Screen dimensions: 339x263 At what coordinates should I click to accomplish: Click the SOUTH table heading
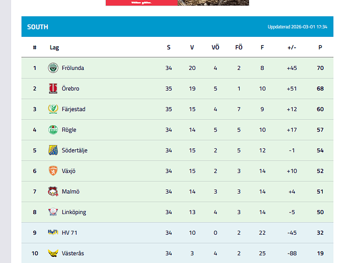coord(37,27)
